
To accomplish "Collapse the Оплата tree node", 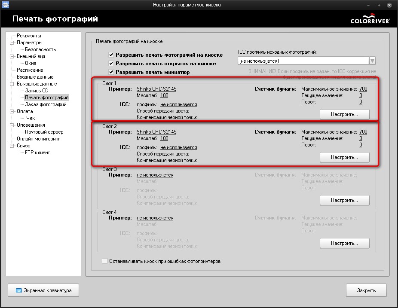I will point(12,111).
